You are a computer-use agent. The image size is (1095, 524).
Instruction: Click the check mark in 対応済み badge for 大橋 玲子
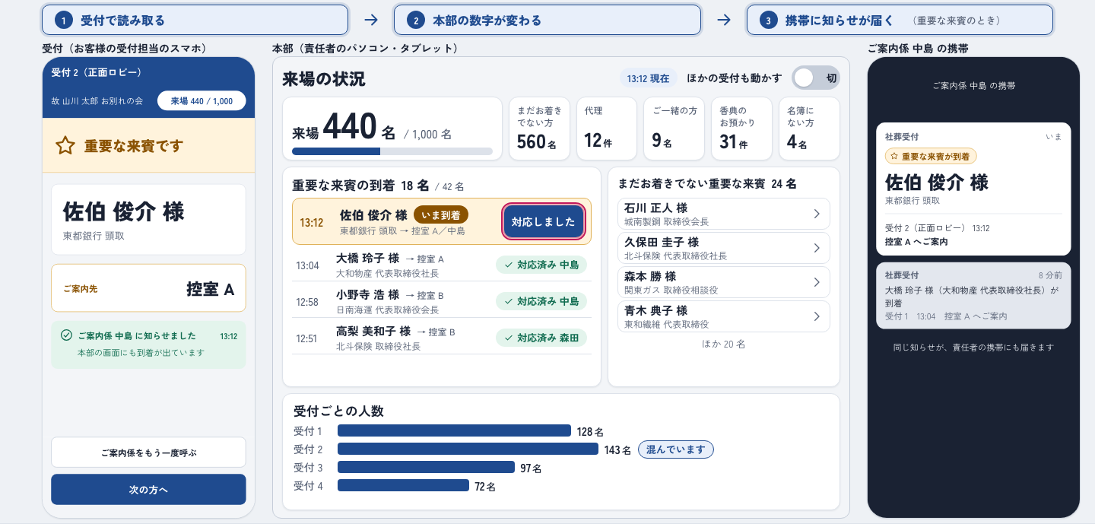[507, 265]
